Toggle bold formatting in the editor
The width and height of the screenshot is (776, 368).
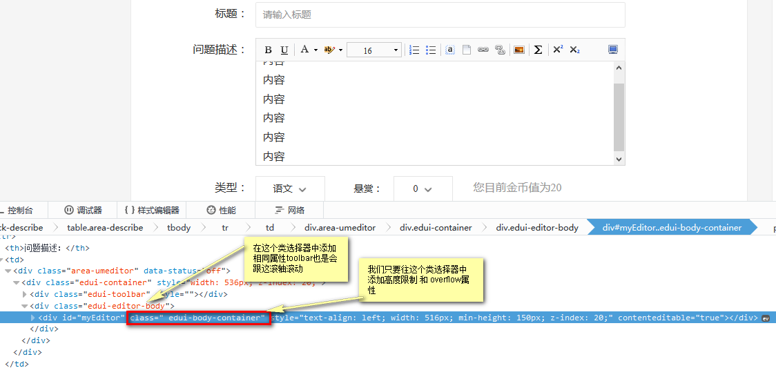tap(269, 50)
